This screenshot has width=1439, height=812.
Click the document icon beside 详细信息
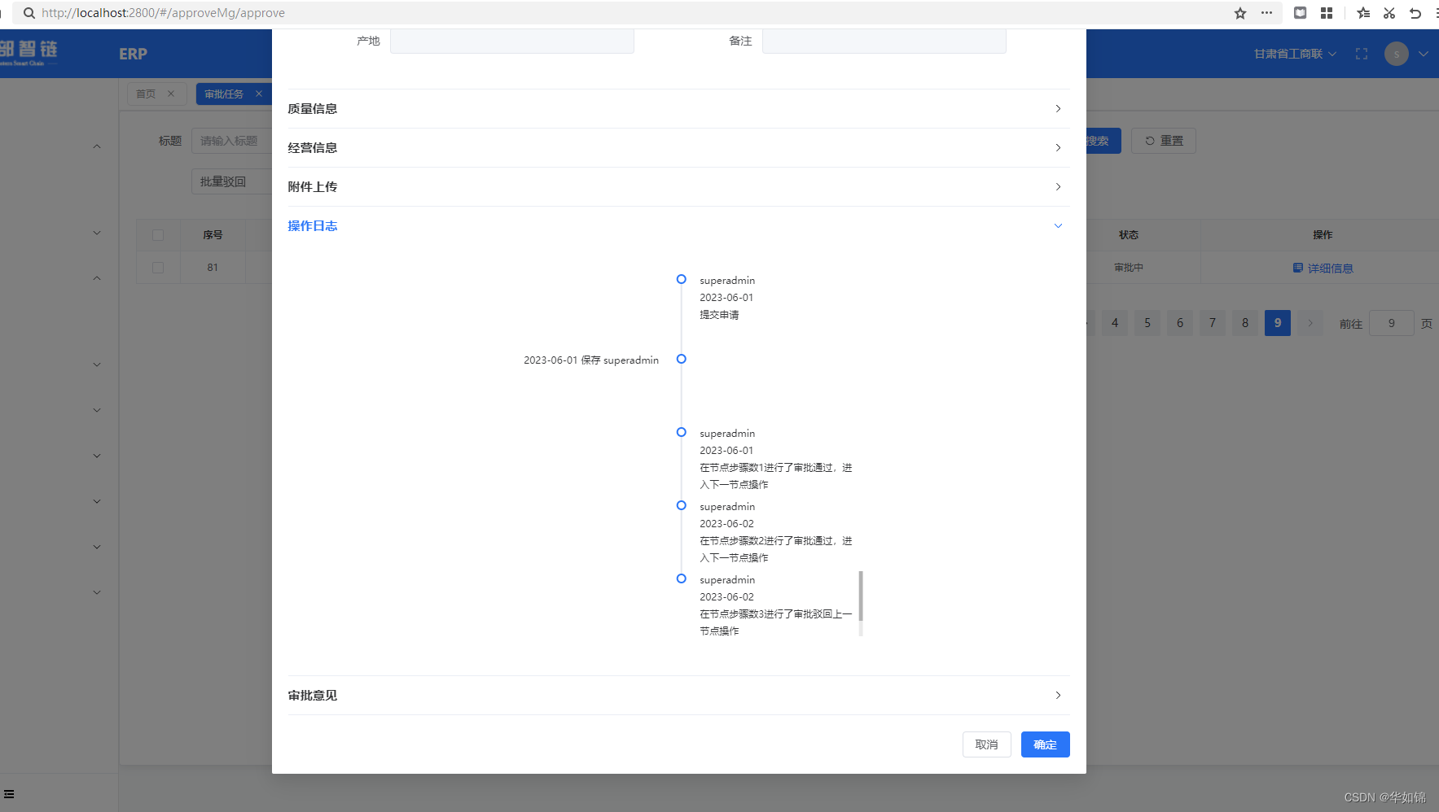[x=1296, y=267]
